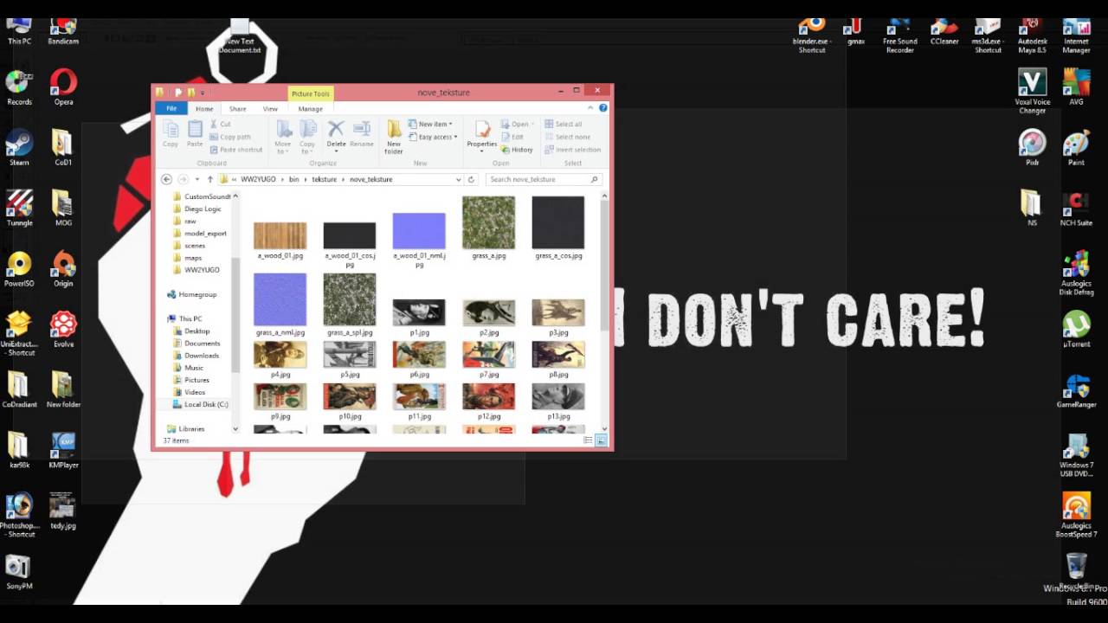The image size is (1108, 623).
Task: Switch to Large icons view in status bar
Action: click(601, 440)
